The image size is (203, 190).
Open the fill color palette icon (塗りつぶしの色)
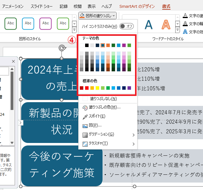pyautogui.click(x=85, y=108)
